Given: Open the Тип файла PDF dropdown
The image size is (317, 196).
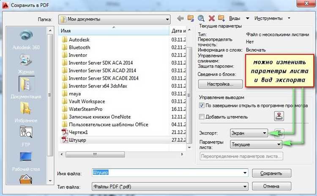Looking at the screenshot, I should coord(170,187).
